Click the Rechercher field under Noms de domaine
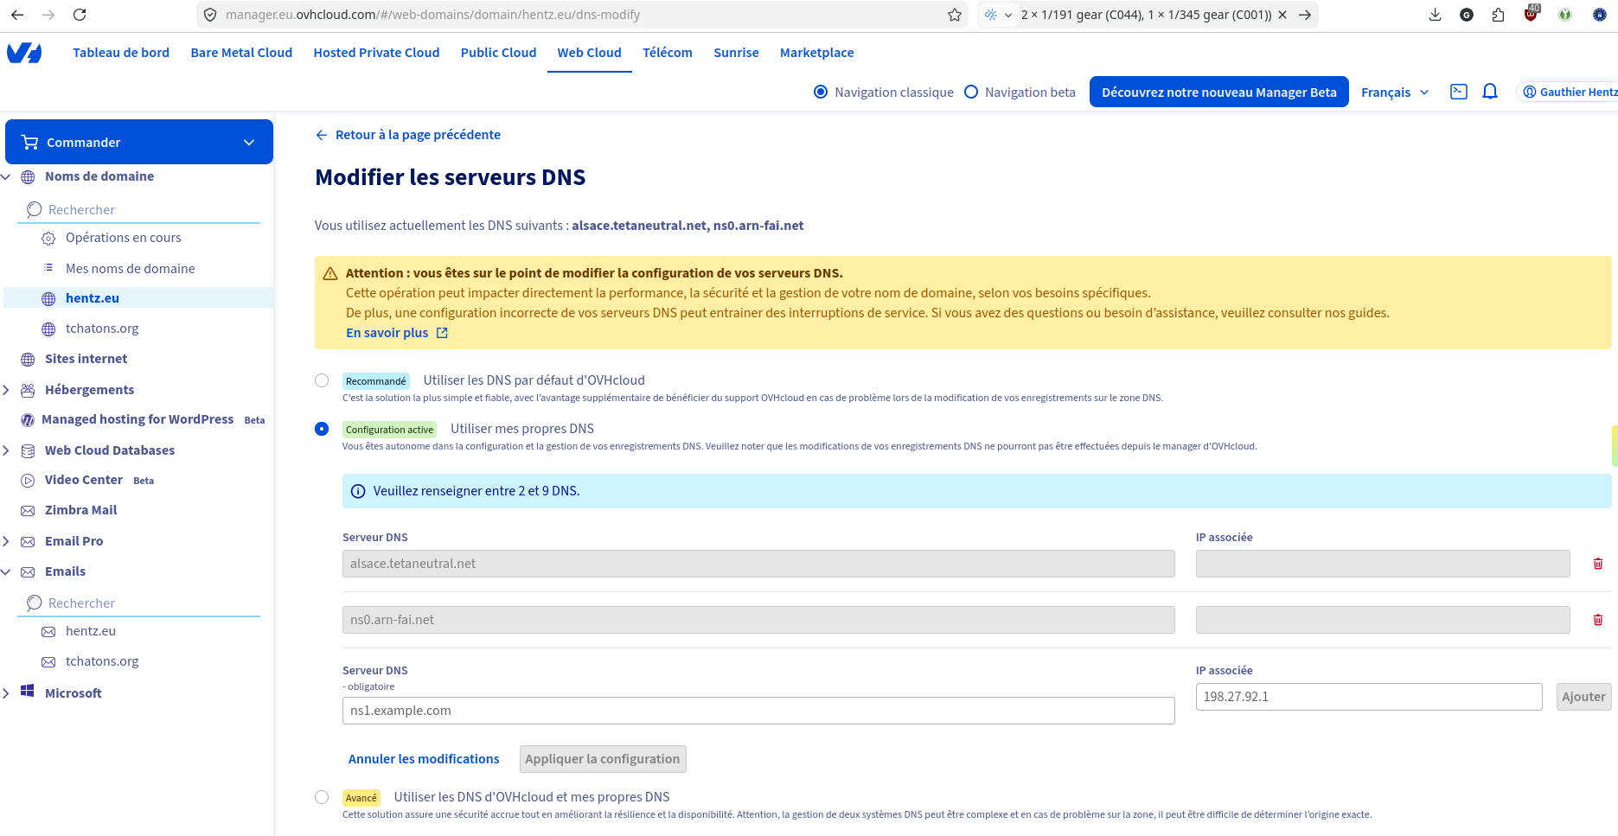The image size is (1618, 836). tap(138, 210)
